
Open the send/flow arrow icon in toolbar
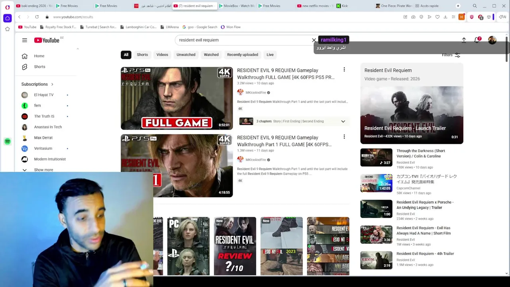click(430, 17)
